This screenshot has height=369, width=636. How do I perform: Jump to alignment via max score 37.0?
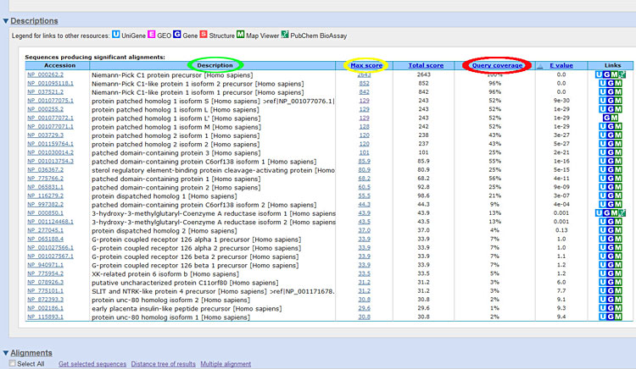[x=365, y=230]
